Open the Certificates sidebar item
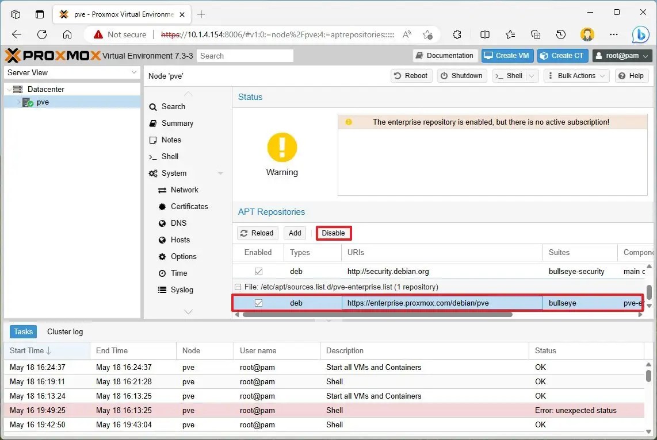Viewport: 657px width, 440px height. coord(189,206)
